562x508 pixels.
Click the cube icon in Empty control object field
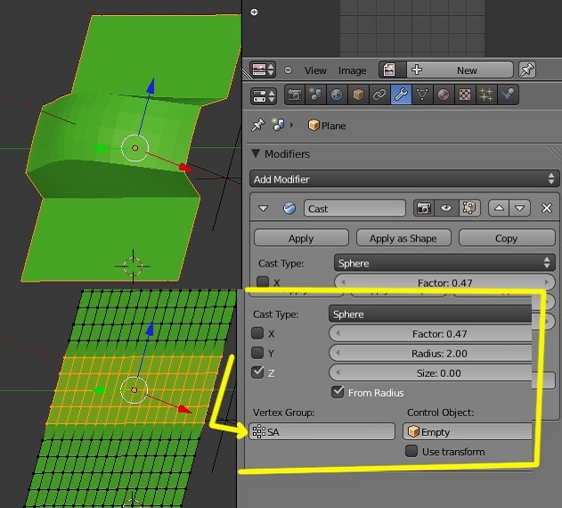coord(413,431)
